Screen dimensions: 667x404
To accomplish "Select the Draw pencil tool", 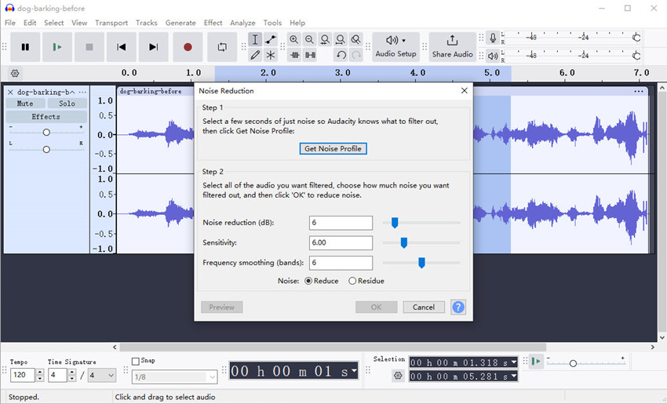I will 255,55.
